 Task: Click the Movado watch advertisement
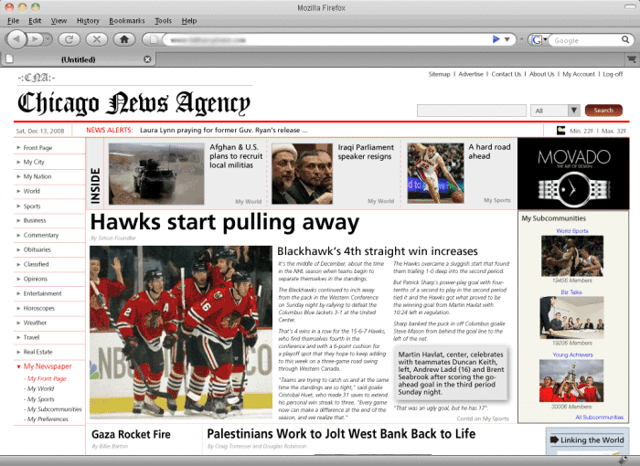[573, 174]
